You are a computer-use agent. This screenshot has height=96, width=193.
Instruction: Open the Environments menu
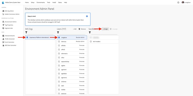41,3
